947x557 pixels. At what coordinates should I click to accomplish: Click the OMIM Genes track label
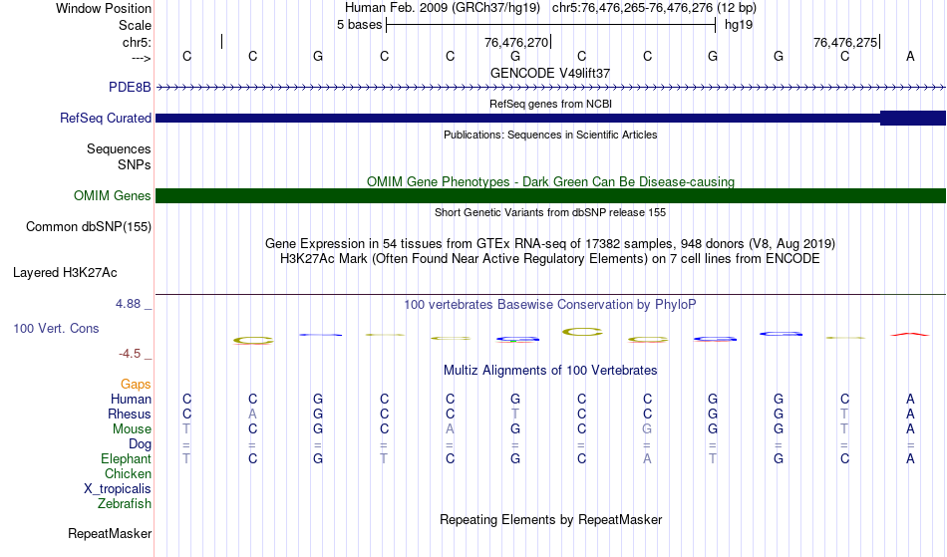pyautogui.click(x=113, y=195)
